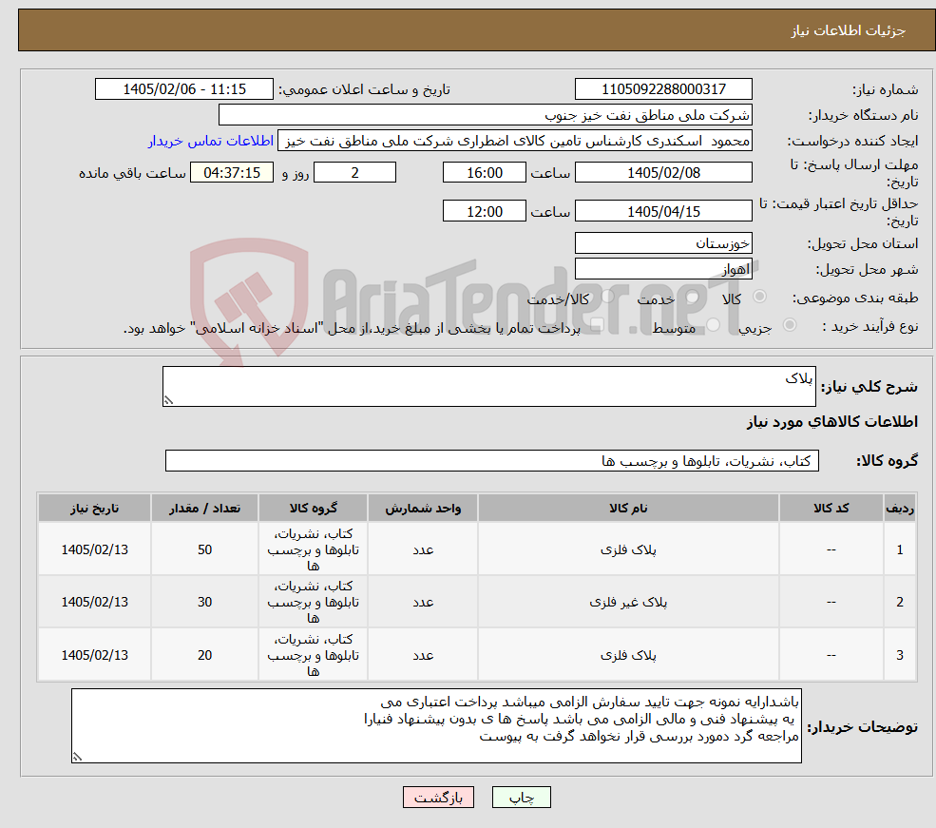Click the buyer organization name field

point(486,115)
